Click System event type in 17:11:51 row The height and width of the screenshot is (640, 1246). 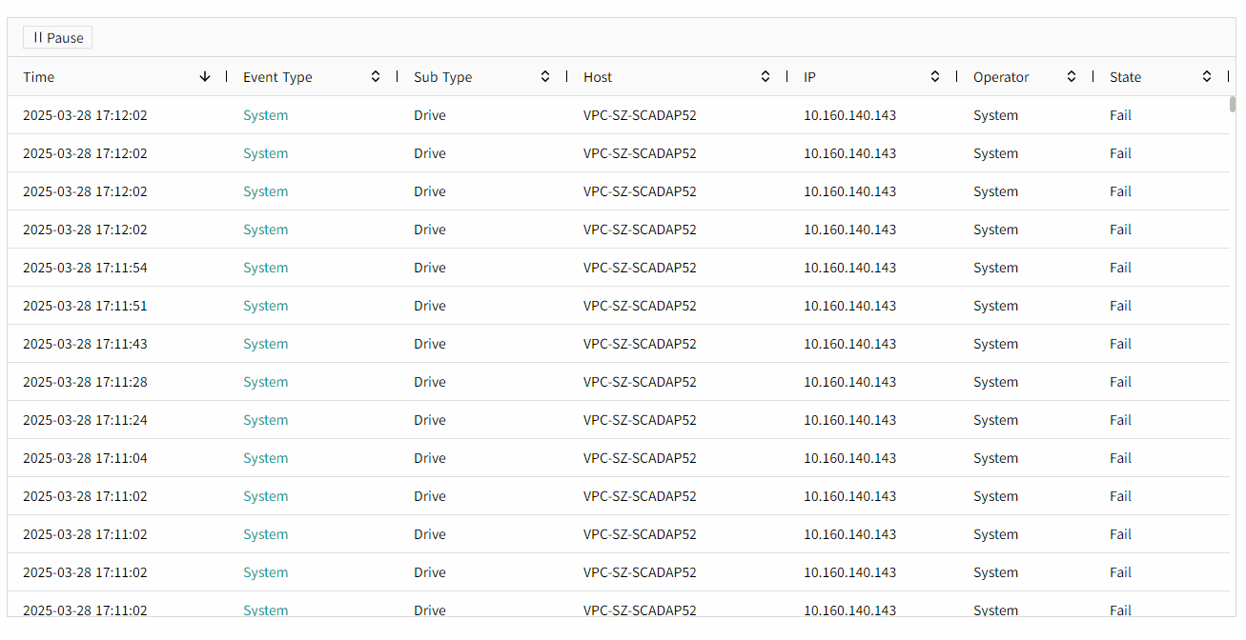tap(265, 306)
